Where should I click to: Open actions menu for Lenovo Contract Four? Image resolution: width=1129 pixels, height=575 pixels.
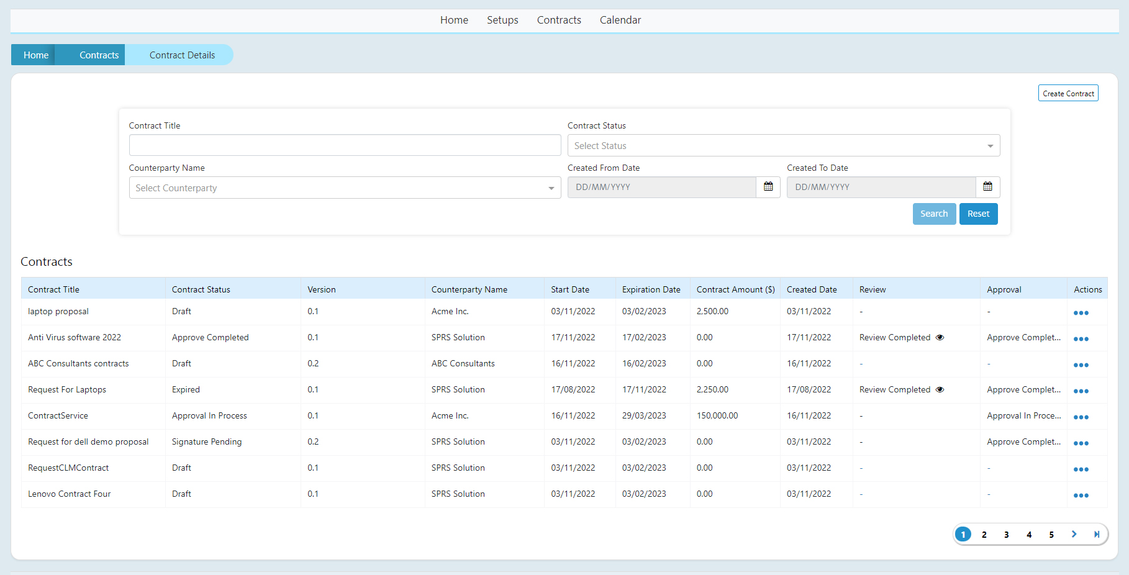pyautogui.click(x=1081, y=496)
